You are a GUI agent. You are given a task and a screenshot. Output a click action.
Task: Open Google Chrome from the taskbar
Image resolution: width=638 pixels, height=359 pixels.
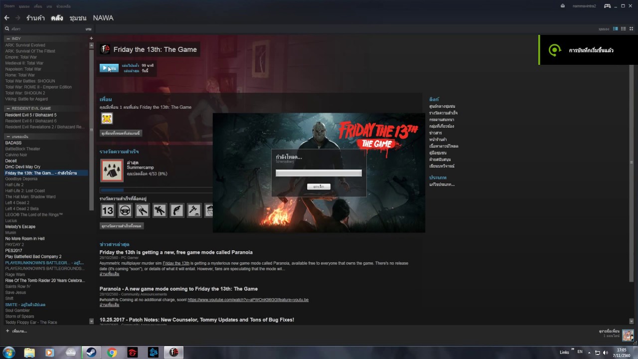(x=112, y=353)
